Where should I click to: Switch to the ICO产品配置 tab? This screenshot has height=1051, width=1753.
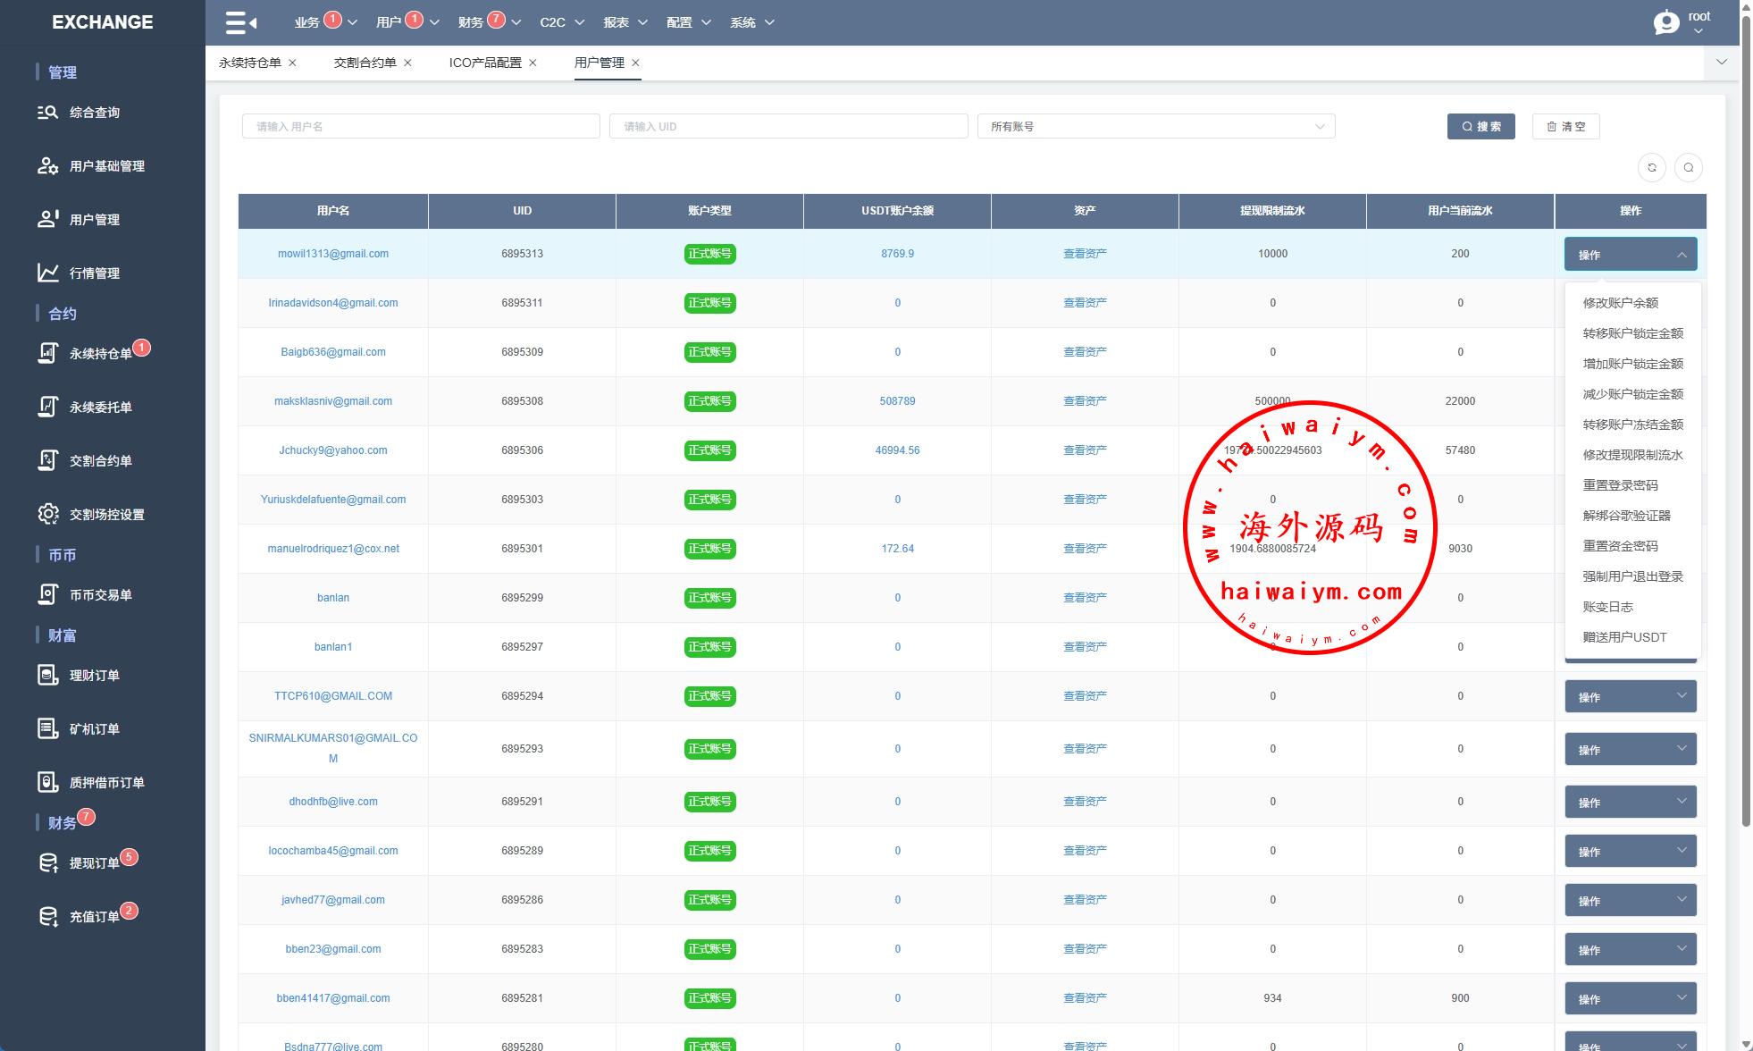484,63
